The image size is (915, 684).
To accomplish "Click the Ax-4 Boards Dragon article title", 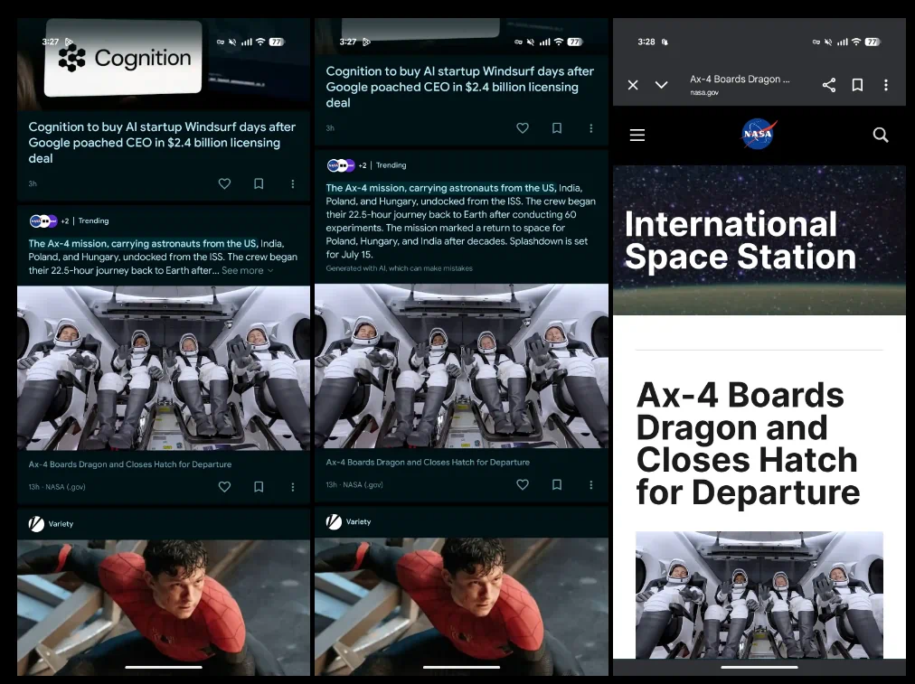I will click(x=748, y=443).
